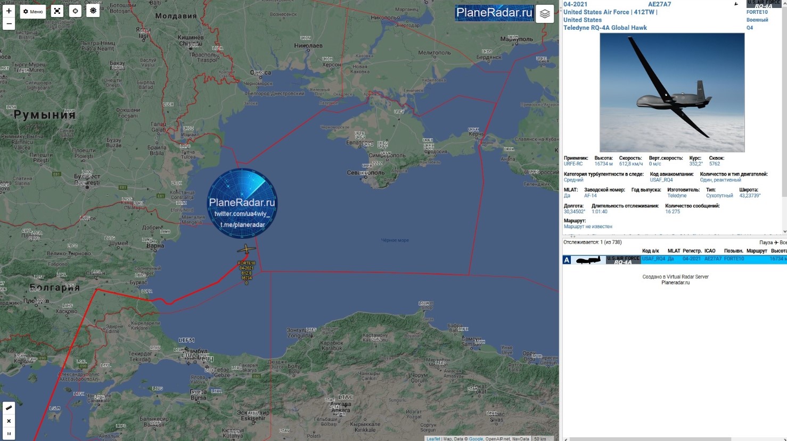The image size is (787, 441).
Task: Click the tracking duration 1:01:40
Action: [x=599, y=212]
